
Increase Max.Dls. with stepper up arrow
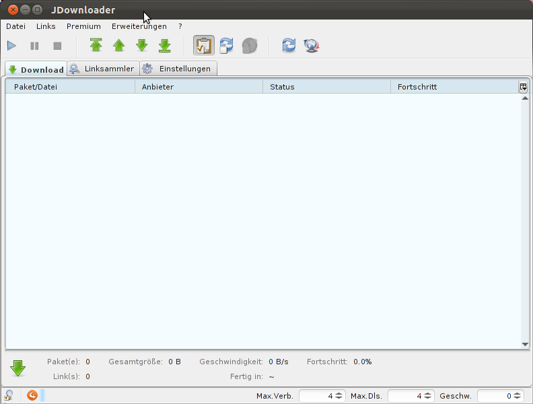428,394
